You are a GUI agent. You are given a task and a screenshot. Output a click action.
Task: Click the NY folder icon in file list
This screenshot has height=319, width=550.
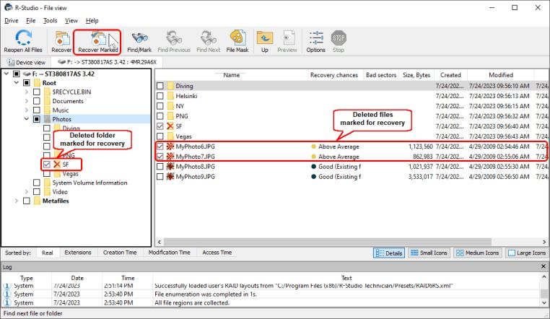170,106
